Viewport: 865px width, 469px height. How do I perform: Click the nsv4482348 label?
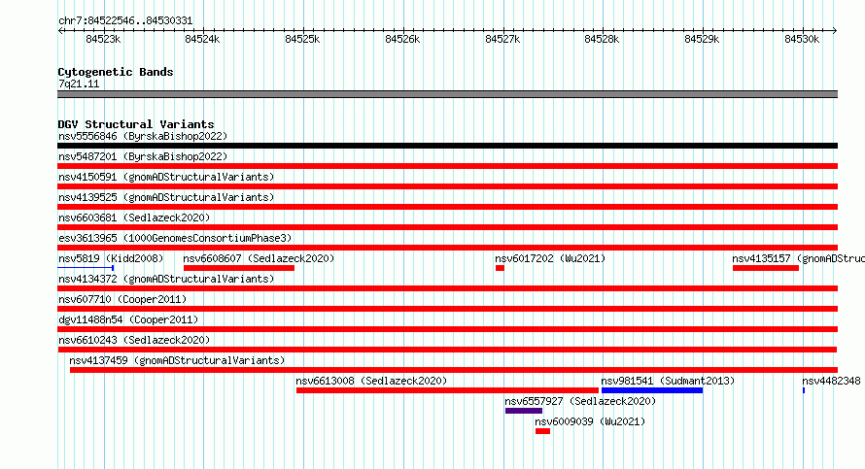[x=831, y=381]
